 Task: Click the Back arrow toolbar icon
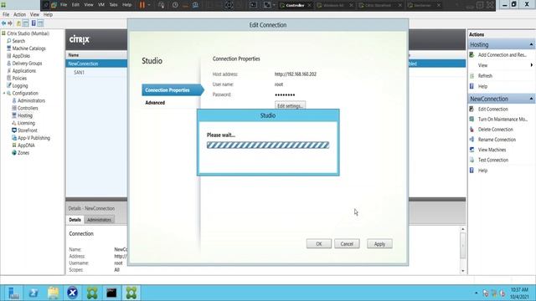tap(3, 23)
